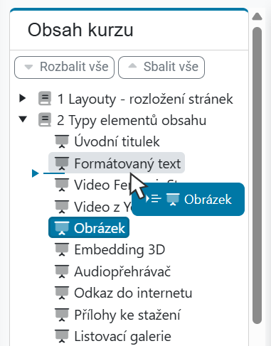
Task: Select the Úvodní titulek page
Action: tap(117, 142)
